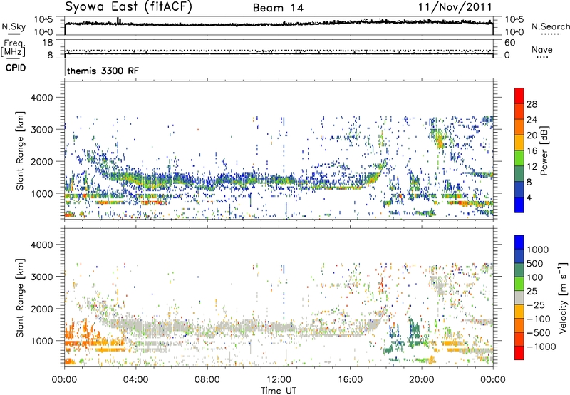Click the "3000" range tick in velocity panel
This screenshot has width=570, height=395.
41,277
